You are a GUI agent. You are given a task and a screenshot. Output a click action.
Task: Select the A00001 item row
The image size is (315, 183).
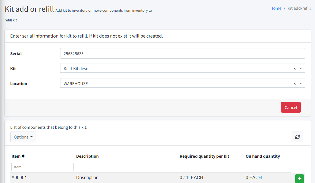pyautogui.click(x=19, y=178)
